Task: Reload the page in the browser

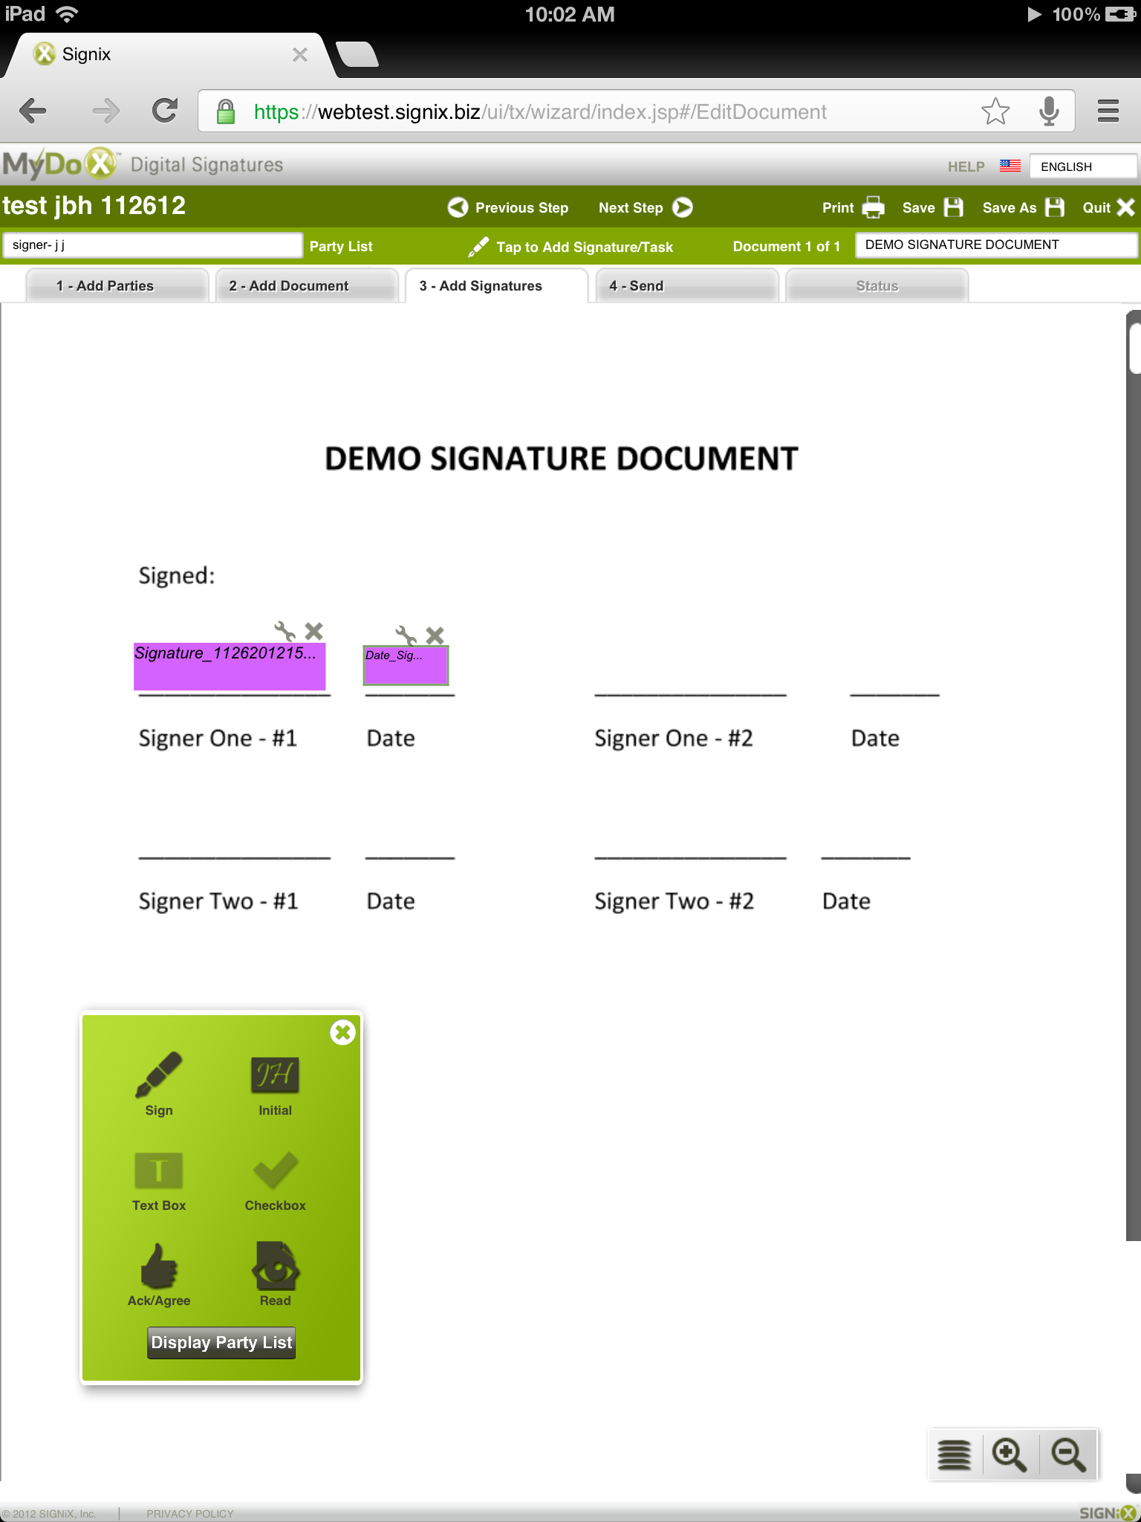Action: (x=165, y=111)
